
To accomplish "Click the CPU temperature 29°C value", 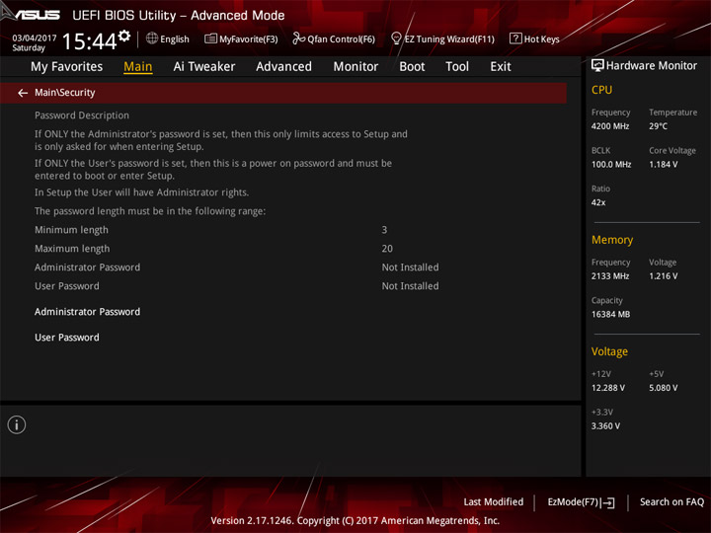I will click(658, 126).
